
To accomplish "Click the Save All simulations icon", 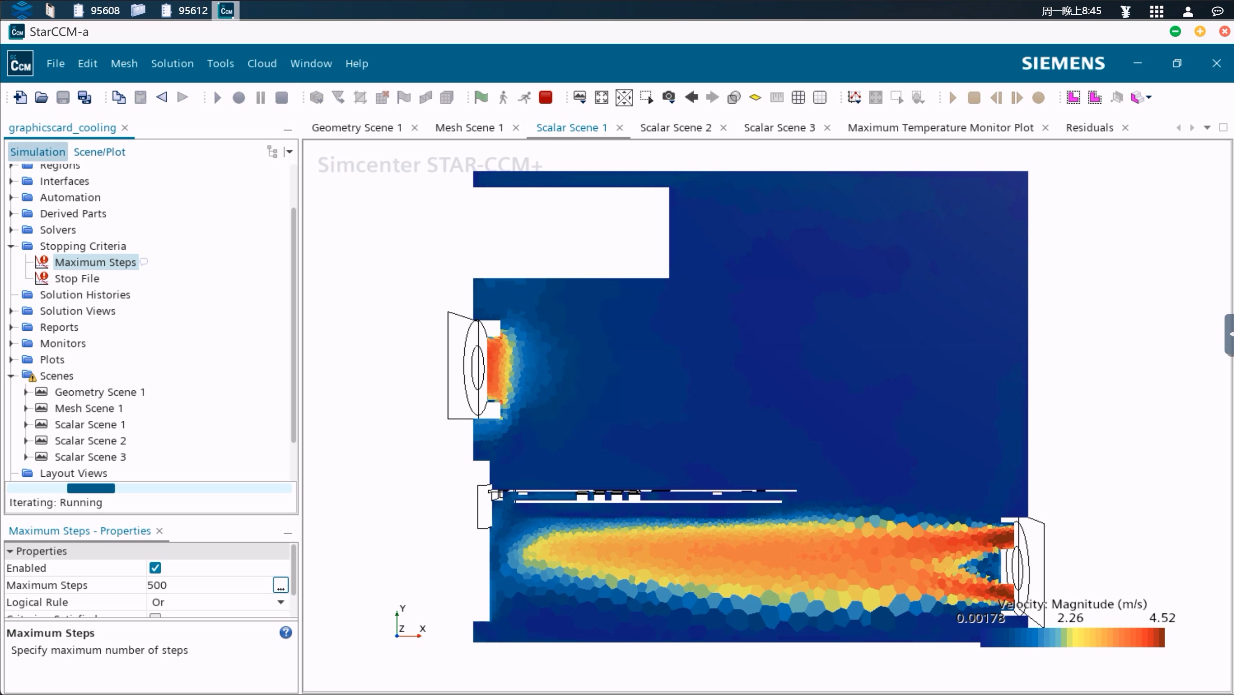I will pos(85,97).
